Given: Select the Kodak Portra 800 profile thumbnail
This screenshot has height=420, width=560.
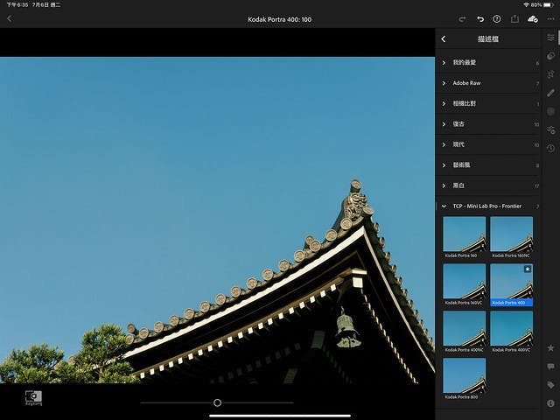Looking at the screenshot, I should click(464, 376).
